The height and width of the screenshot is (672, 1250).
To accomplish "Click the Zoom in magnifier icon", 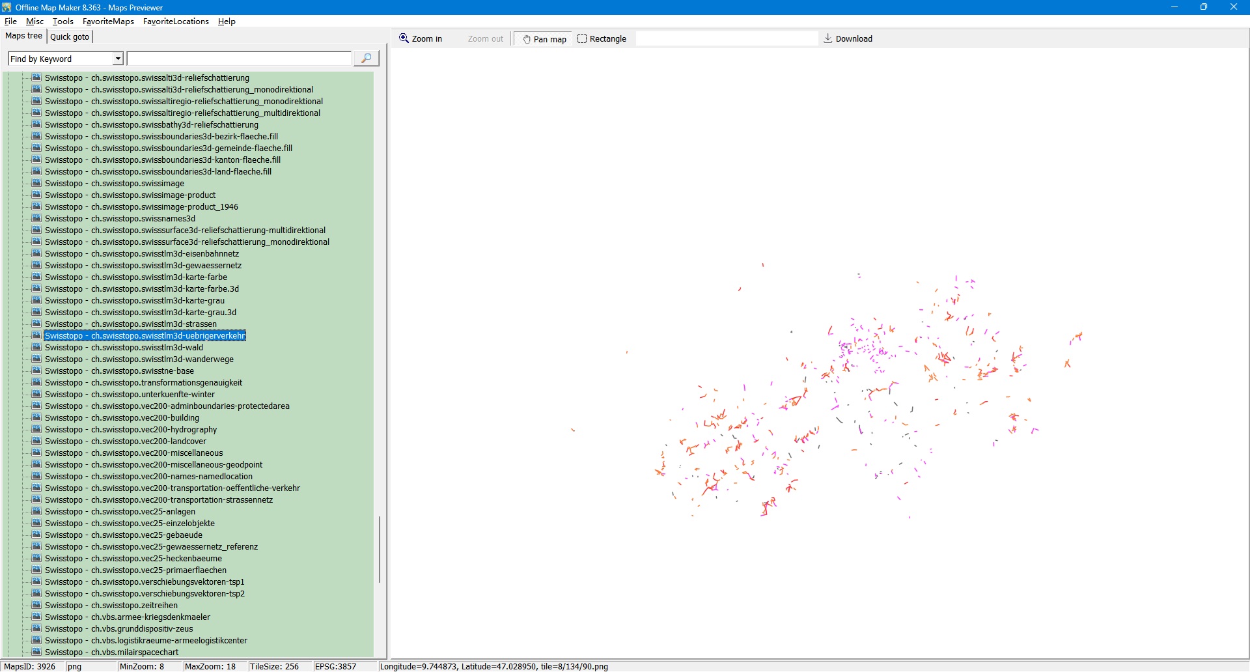I will [x=404, y=38].
